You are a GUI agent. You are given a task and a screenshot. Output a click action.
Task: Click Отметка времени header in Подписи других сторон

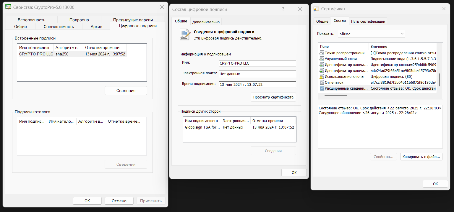(273, 121)
